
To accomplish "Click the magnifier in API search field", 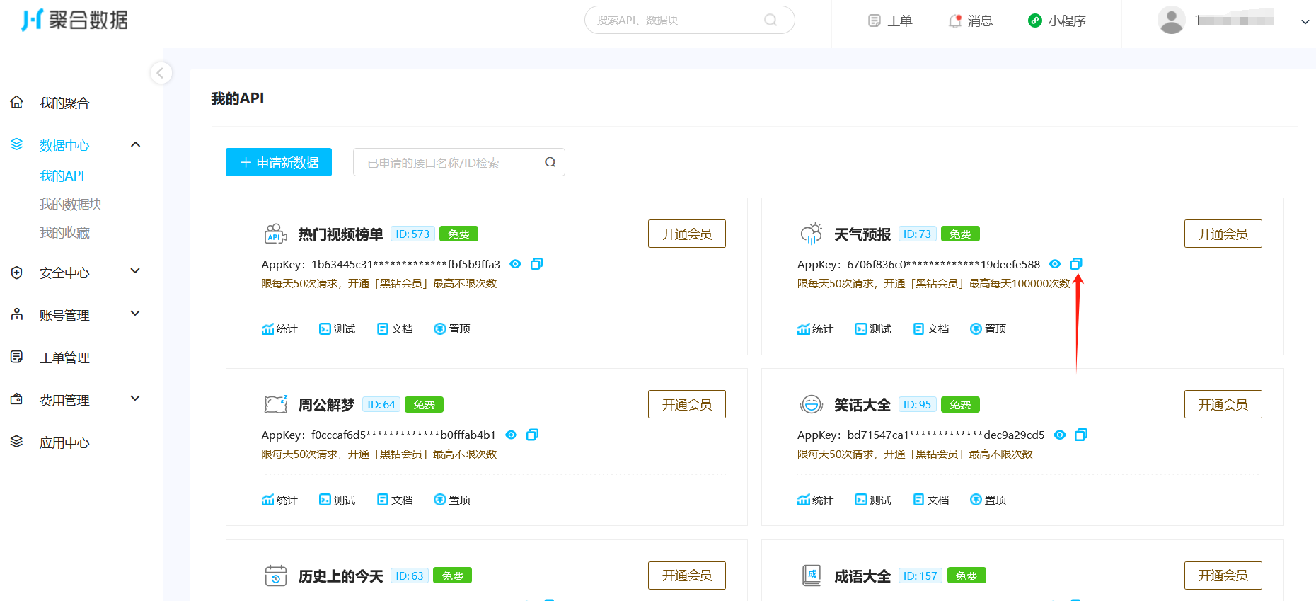I will (x=550, y=162).
